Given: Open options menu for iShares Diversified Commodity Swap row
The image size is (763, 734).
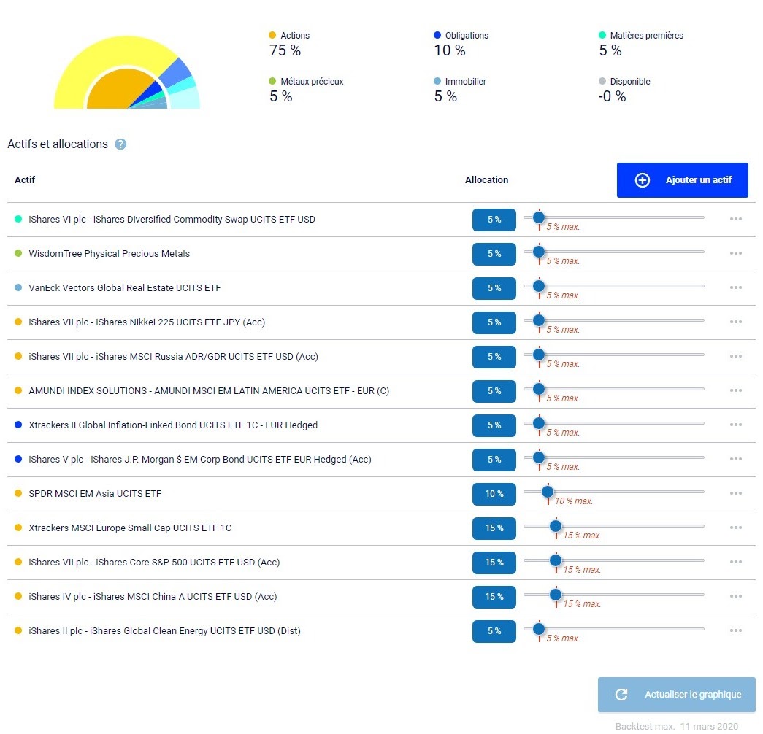Looking at the screenshot, I should click(736, 219).
